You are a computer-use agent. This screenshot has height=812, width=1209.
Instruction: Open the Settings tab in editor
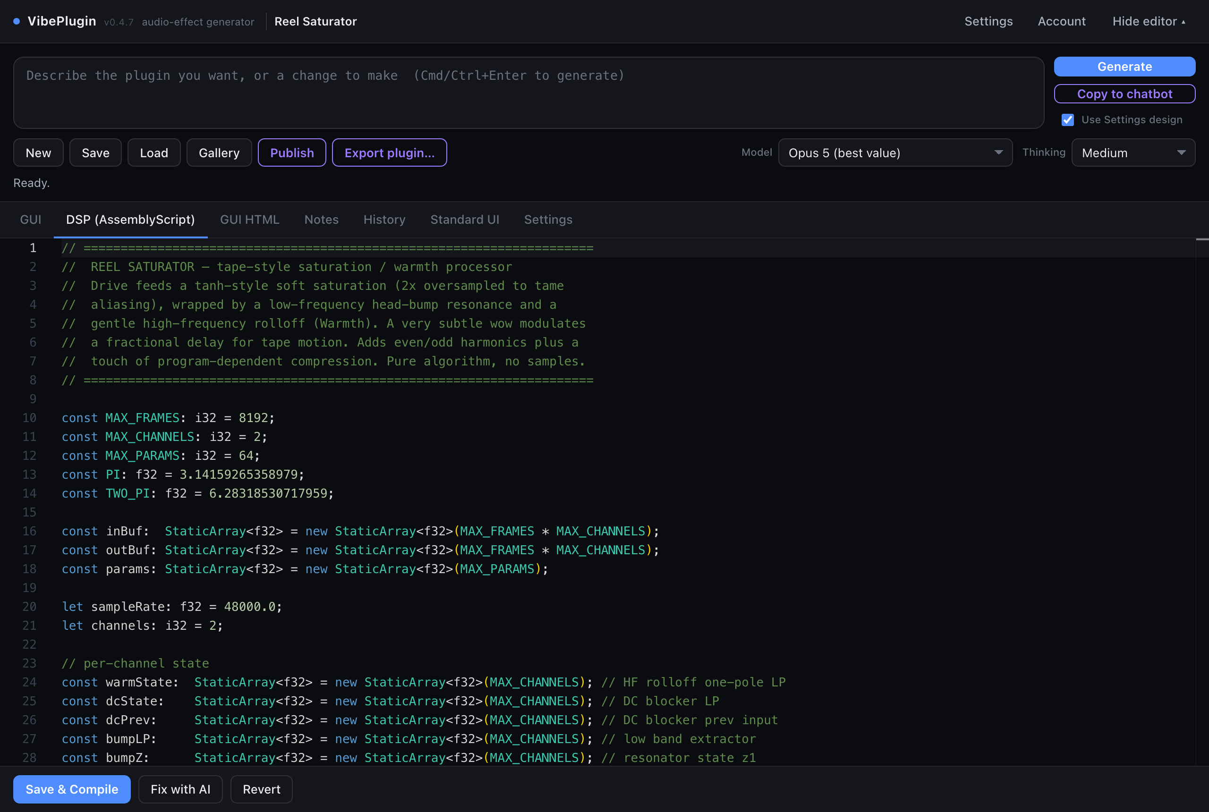click(548, 220)
